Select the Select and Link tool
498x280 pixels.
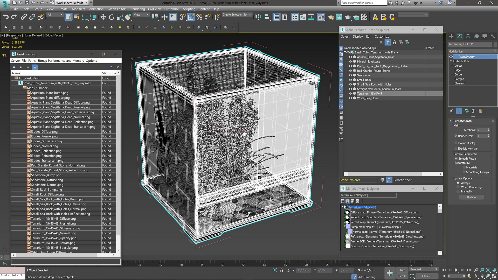[x=24, y=17]
